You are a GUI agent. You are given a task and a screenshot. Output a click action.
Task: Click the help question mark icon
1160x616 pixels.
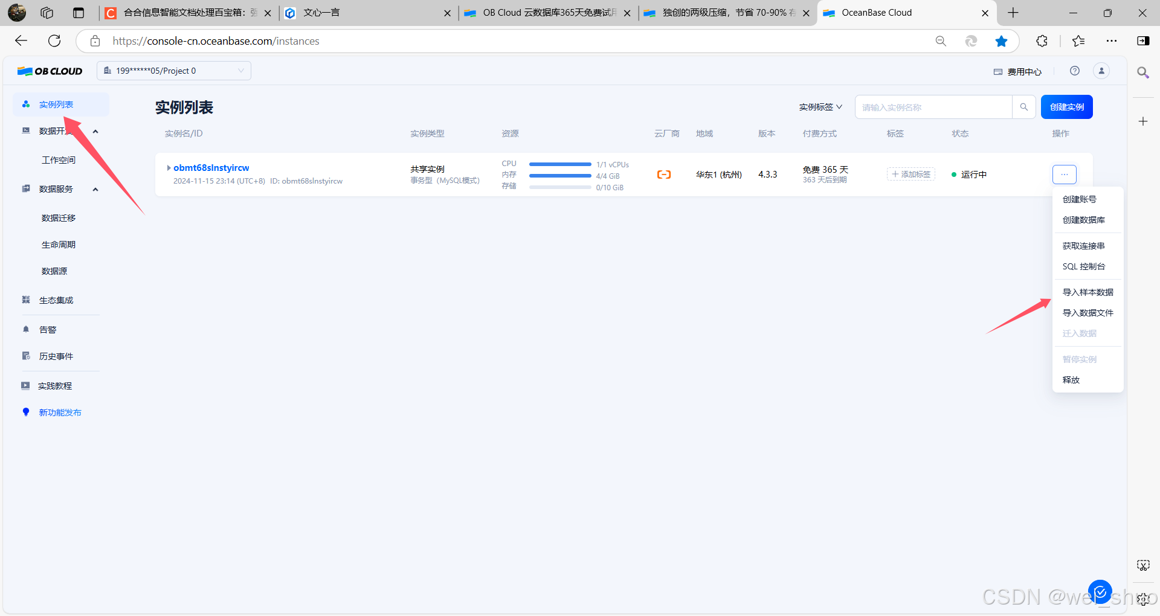coord(1074,71)
